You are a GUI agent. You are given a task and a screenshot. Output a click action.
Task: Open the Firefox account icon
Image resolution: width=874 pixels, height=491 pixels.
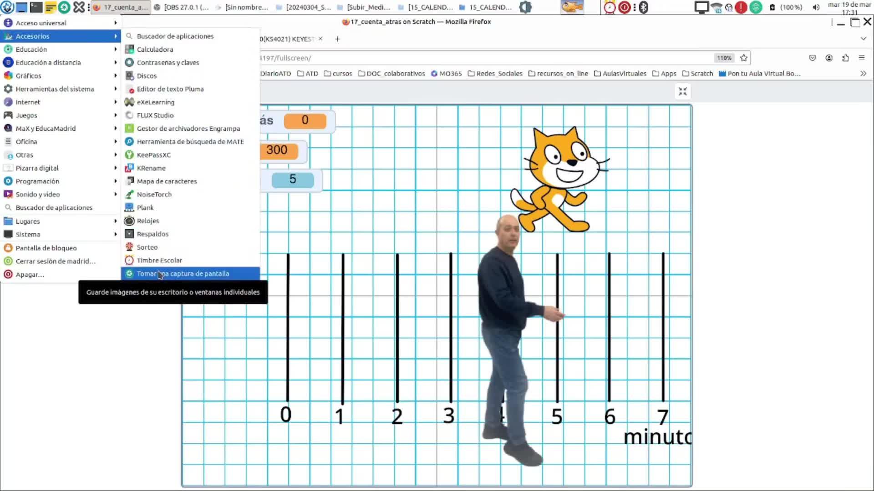[829, 58]
